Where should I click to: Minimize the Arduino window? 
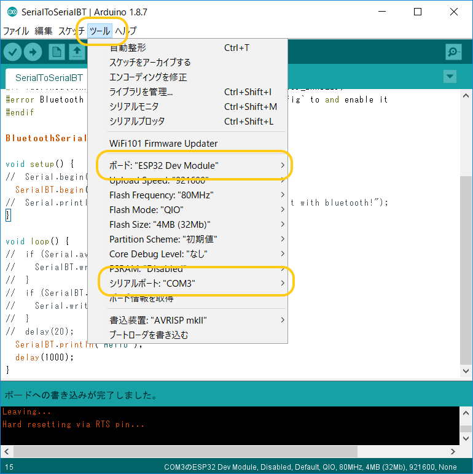click(382, 12)
